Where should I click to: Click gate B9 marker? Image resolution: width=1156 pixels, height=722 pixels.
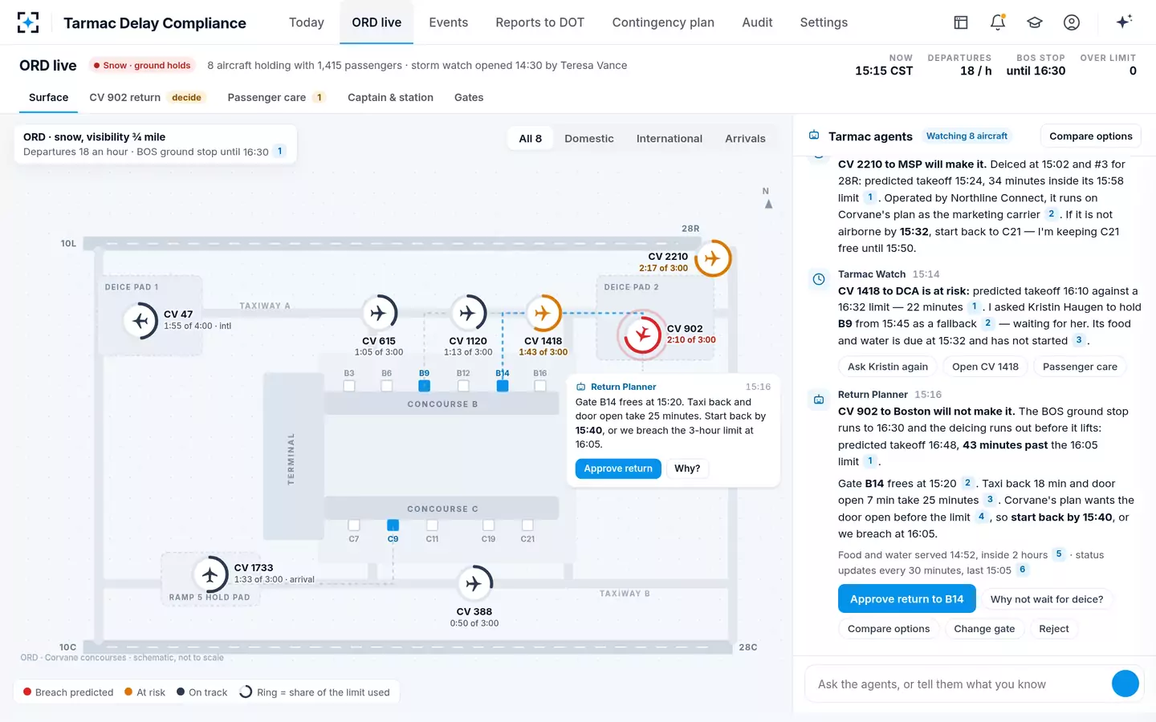[424, 386]
